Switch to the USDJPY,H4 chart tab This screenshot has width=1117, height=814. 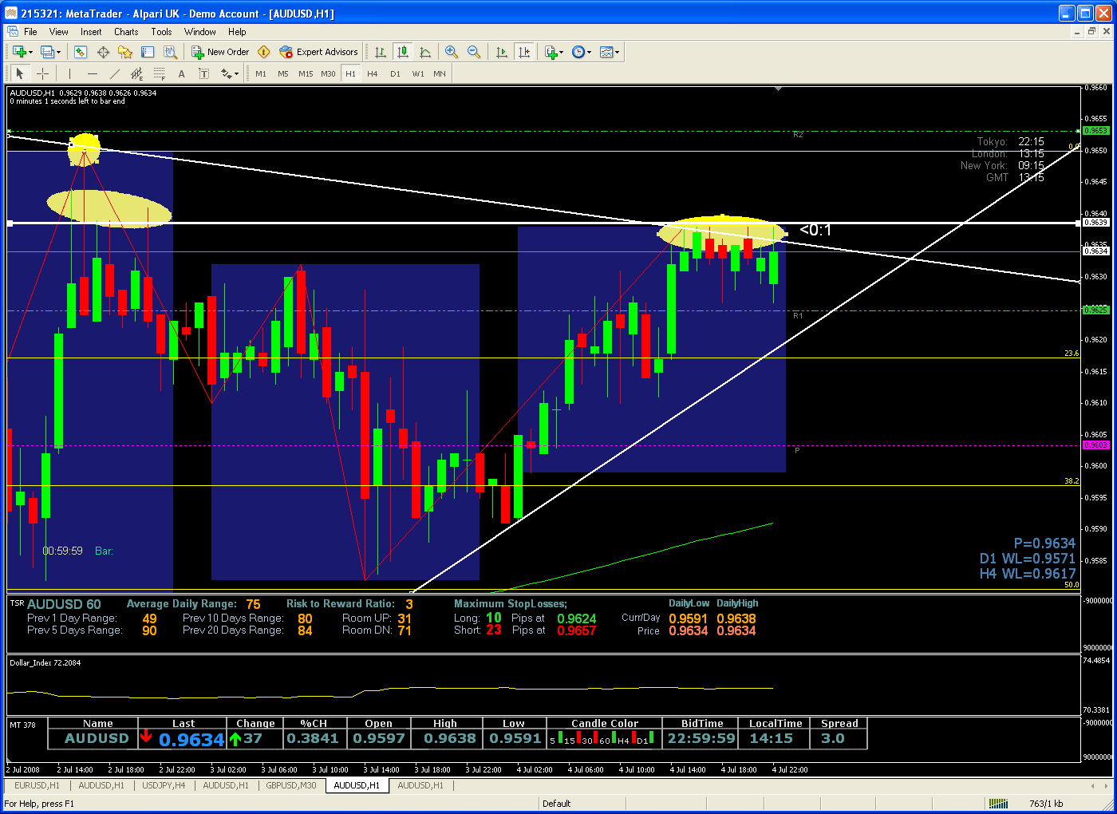pyautogui.click(x=164, y=785)
